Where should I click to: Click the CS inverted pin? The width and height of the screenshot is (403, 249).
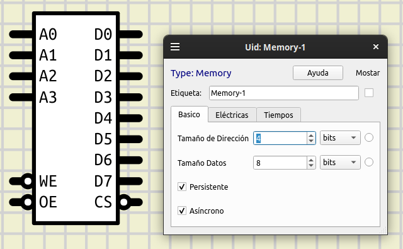point(130,202)
